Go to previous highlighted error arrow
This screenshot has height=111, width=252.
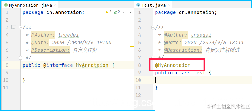coord(124,12)
